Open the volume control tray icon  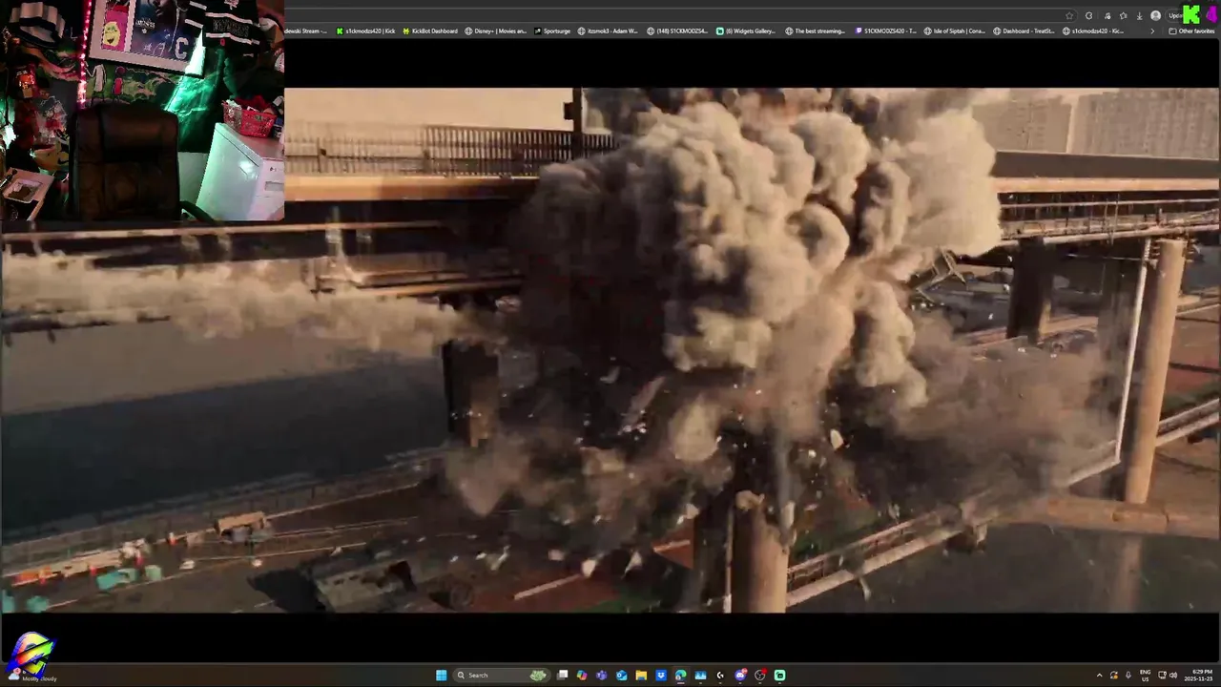click(1173, 675)
